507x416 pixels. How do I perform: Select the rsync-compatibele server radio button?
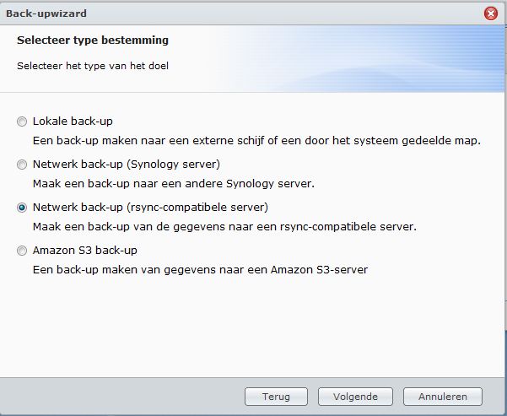22,208
